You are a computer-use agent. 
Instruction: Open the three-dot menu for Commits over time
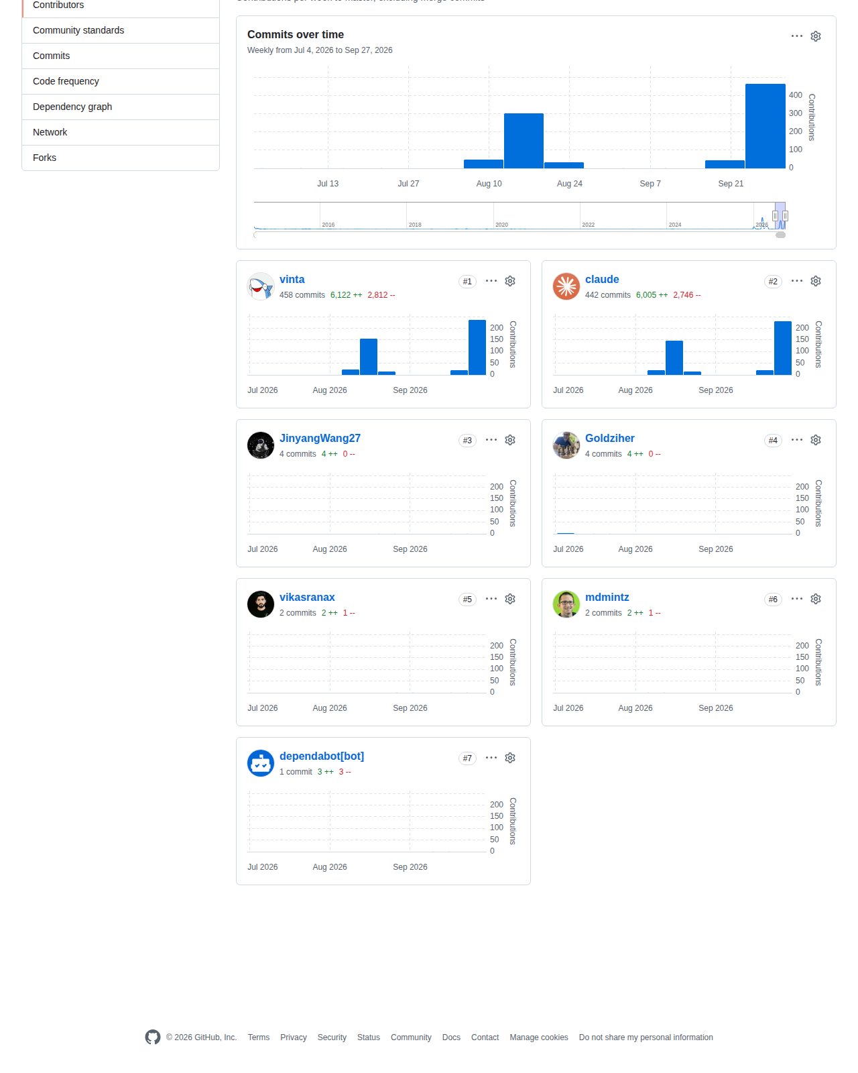797,36
